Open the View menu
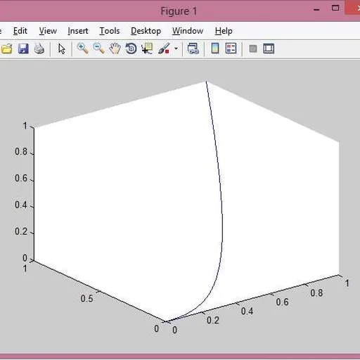360x360 pixels. tap(48, 31)
